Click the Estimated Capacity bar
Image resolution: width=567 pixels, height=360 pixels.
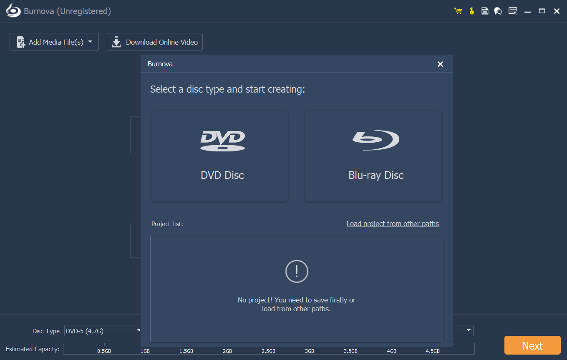click(x=269, y=349)
